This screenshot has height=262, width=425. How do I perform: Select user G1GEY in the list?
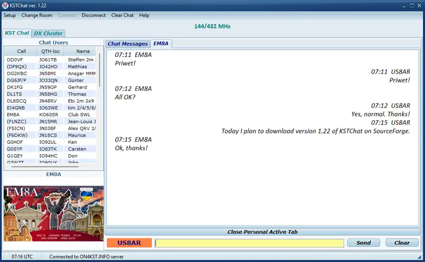[15, 156]
